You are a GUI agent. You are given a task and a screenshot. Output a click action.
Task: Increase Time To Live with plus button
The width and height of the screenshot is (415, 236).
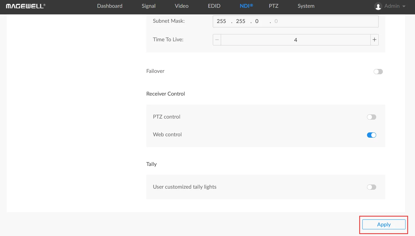374,40
